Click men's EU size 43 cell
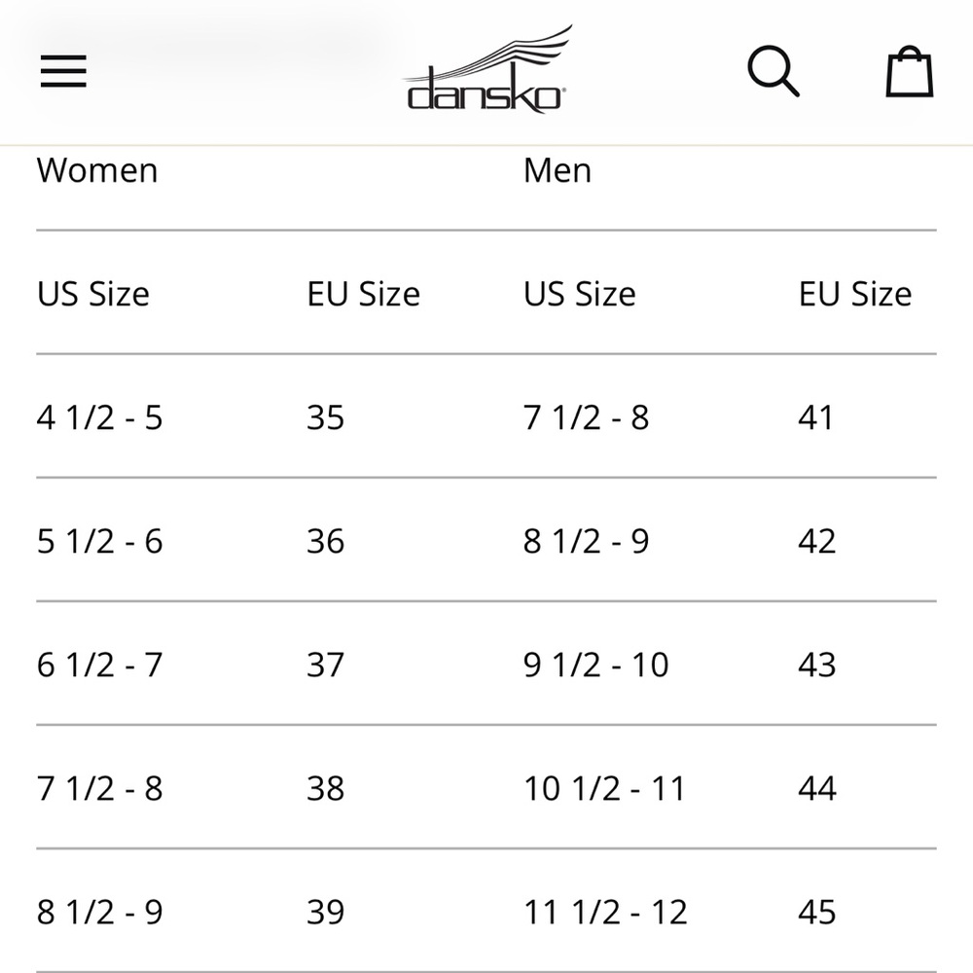 (x=816, y=665)
